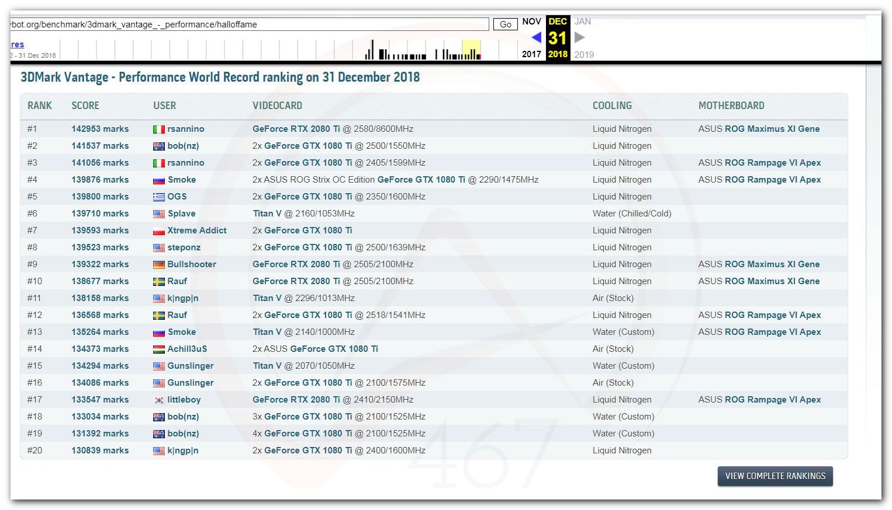892x510 pixels.
Task: Click the previous capture blue arrow
Action: click(x=536, y=38)
